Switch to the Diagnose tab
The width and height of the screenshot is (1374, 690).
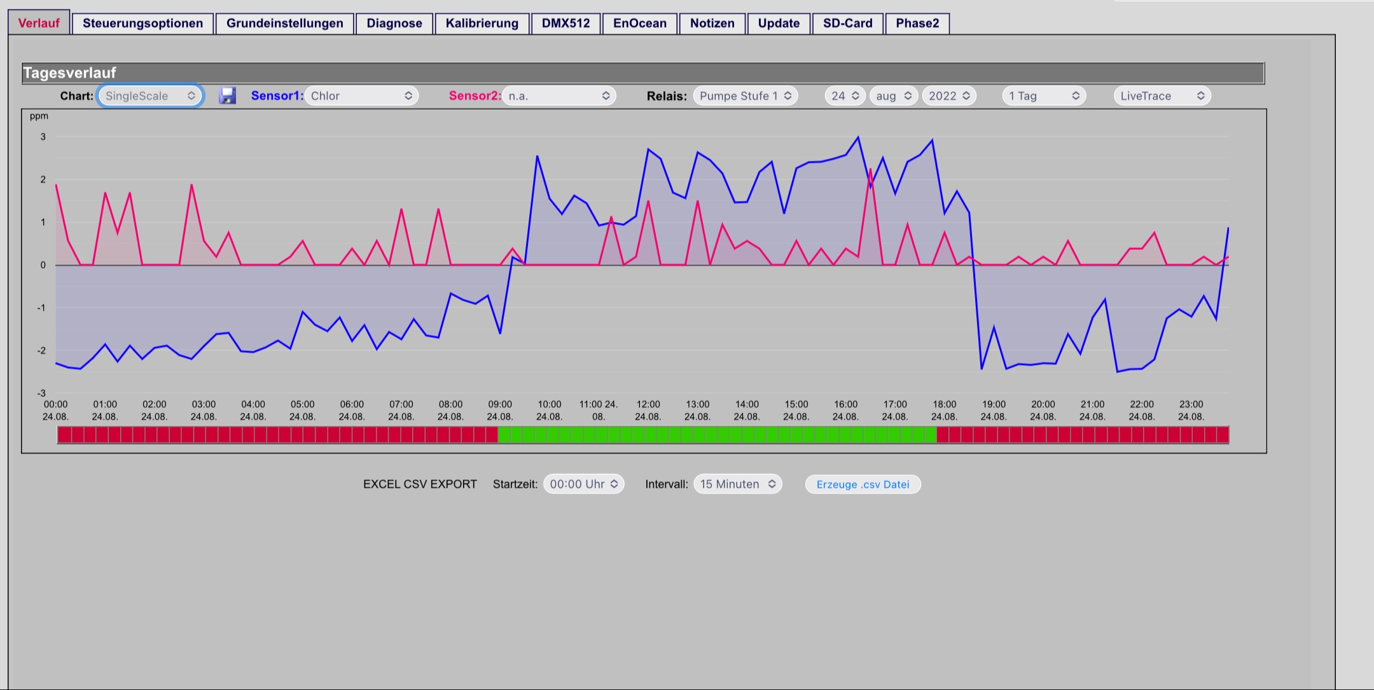(x=394, y=24)
